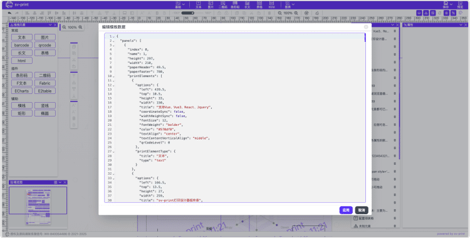The height and width of the screenshot is (238, 470).
Task: Close the 拖拽元素 panel
Action: (55, 25)
